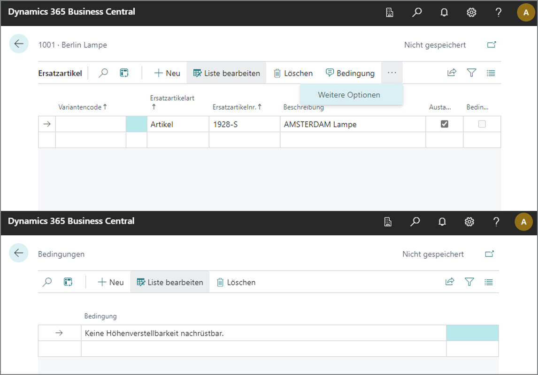Open Austa... column header options
Screen dimensions: 538x375
440,107
